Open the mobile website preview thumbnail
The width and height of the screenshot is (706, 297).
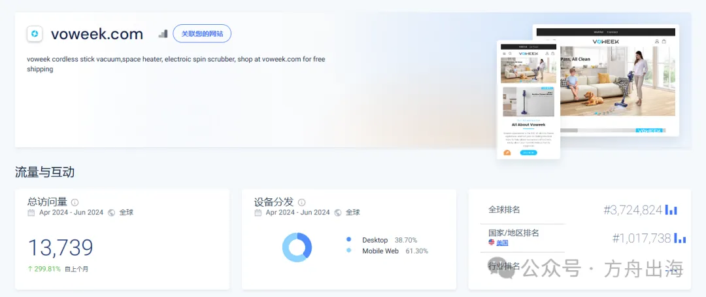[529, 99]
